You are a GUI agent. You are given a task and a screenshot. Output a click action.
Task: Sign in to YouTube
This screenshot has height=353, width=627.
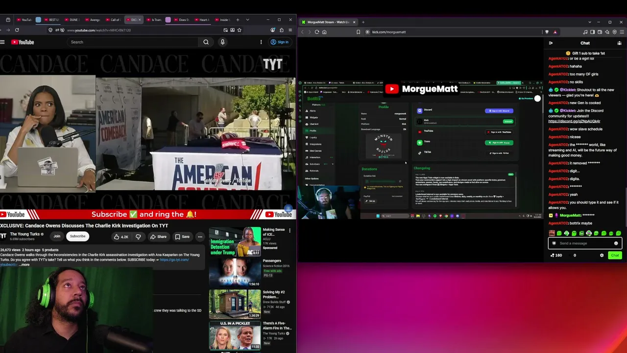click(x=280, y=42)
